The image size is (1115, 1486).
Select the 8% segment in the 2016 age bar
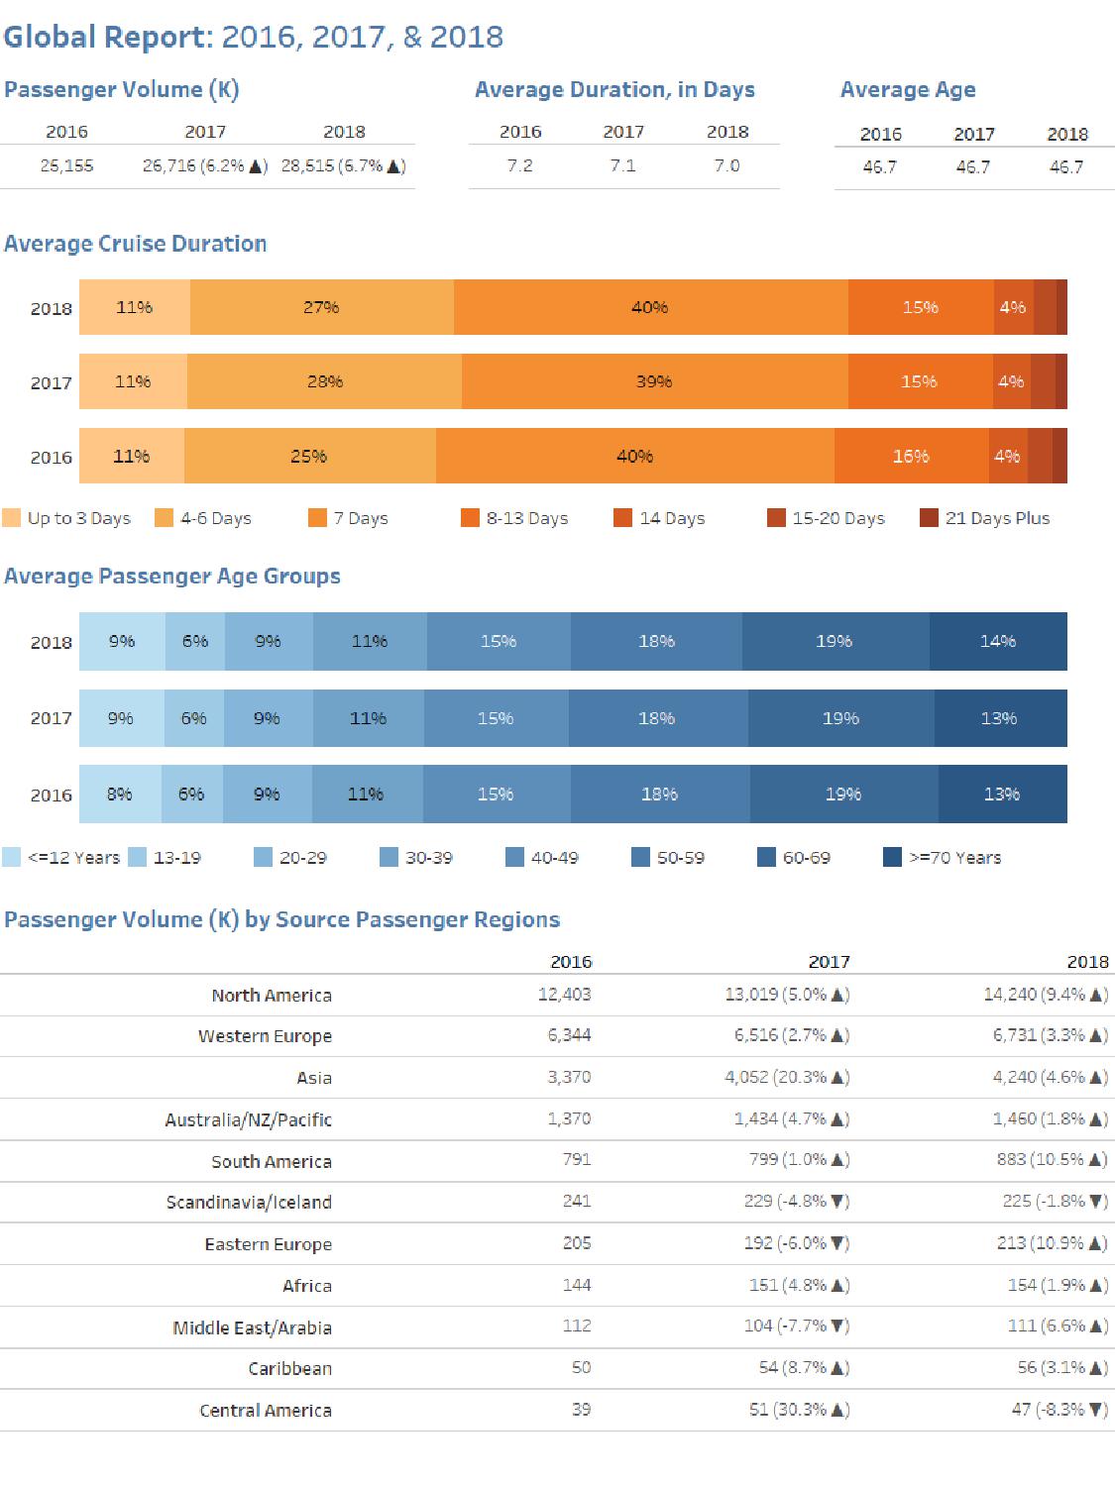[120, 794]
